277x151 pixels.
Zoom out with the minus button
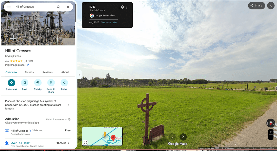coord(271,137)
